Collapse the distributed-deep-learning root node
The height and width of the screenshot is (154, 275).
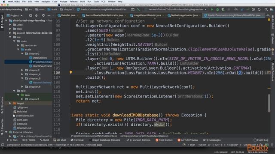(6, 21)
